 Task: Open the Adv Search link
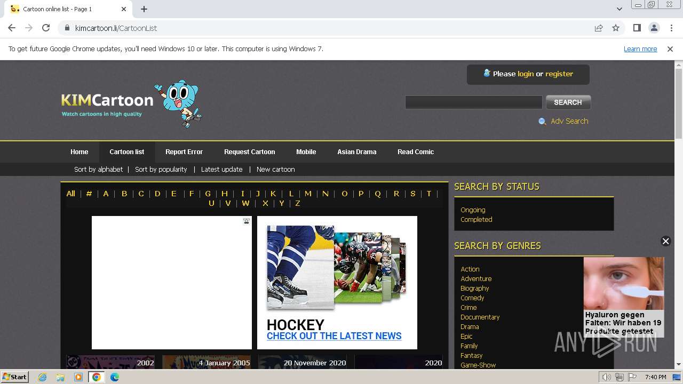[569, 121]
